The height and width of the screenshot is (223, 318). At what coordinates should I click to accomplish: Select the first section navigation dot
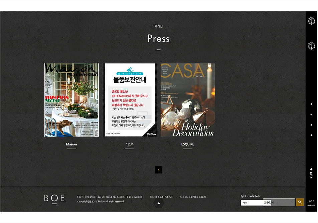311,104
